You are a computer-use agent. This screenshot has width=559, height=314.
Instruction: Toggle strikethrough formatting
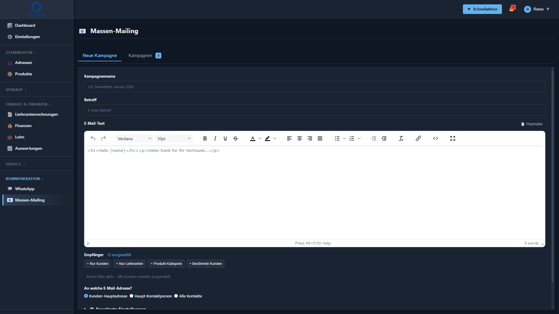[x=236, y=138]
